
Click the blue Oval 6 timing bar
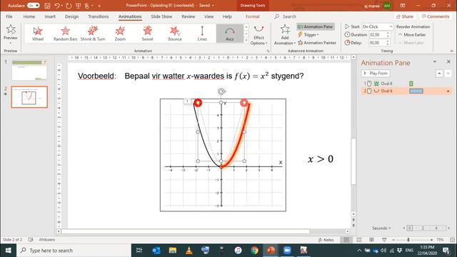(416, 91)
